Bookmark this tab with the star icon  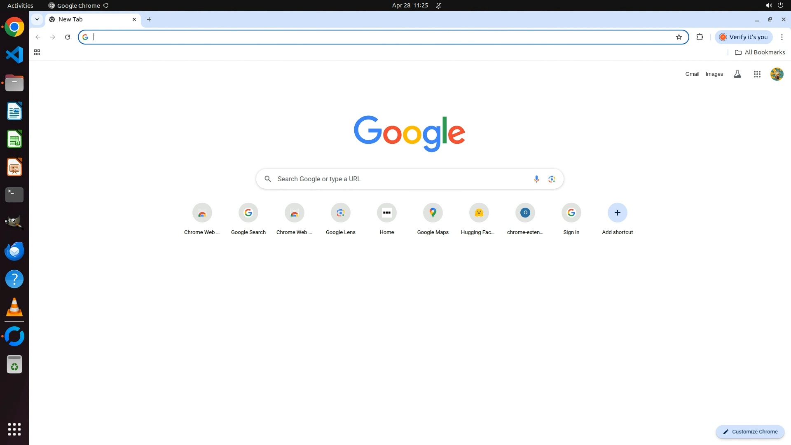tap(679, 37)
